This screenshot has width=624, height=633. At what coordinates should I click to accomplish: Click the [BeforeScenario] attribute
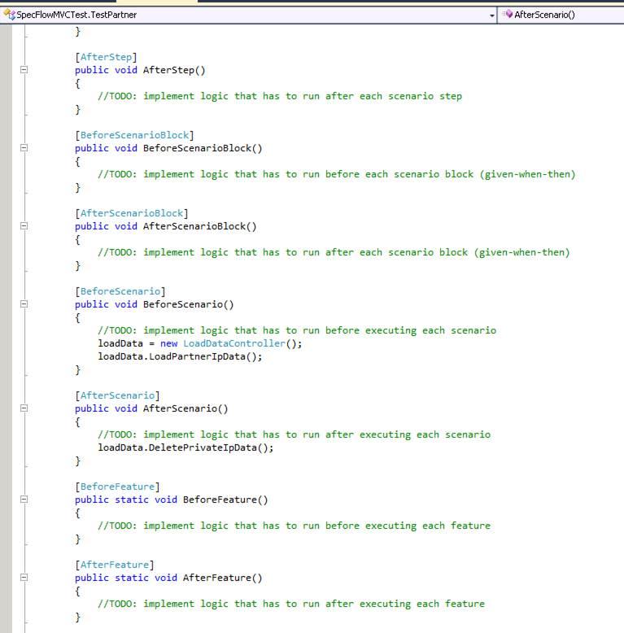(120, 291)
